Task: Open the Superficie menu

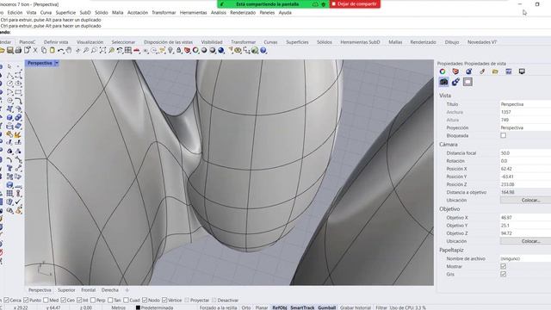Action: pyautogui.click(x=65, y=12)
